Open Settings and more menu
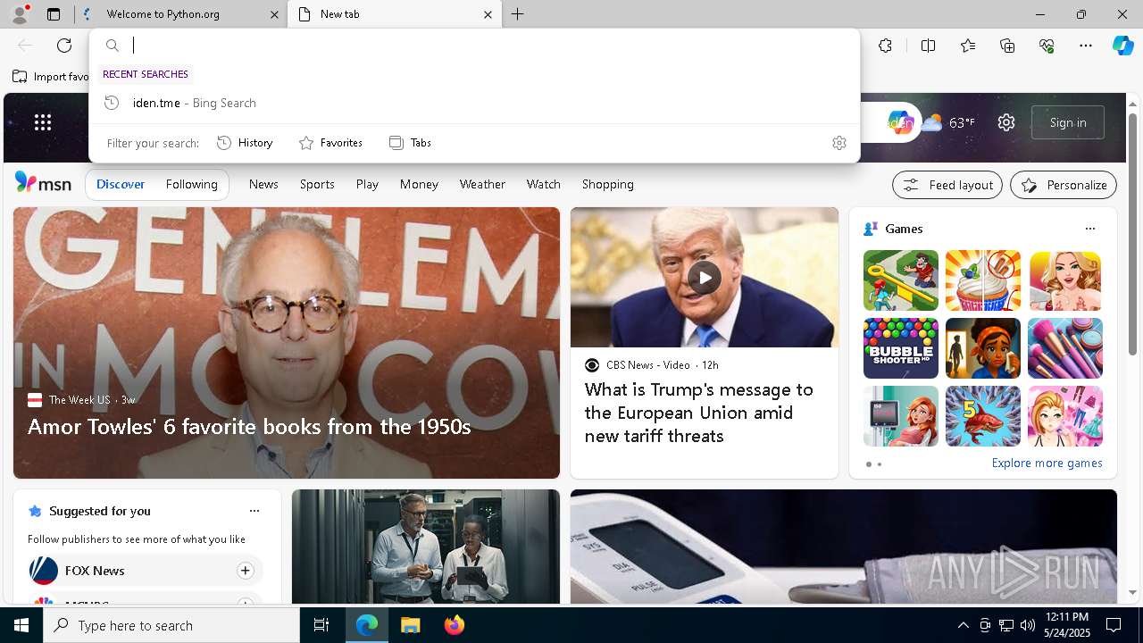This screenshot has height=643, width=1143. tap(1086, 46)
